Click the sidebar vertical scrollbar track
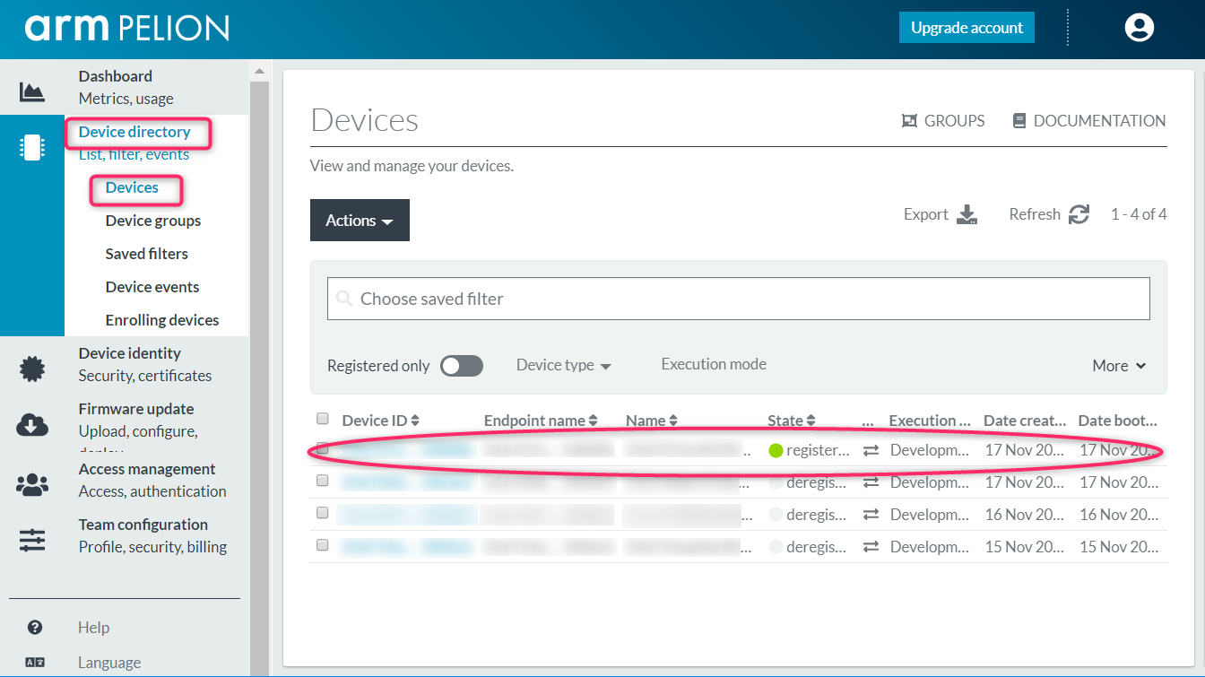 (259, 377)
